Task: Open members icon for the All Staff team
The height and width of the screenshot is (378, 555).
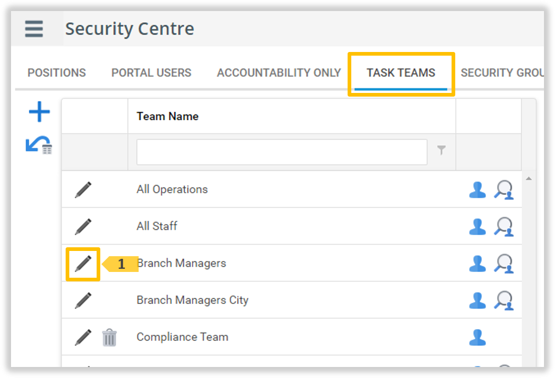Action: pyautogui.click(x=477, y=226)
